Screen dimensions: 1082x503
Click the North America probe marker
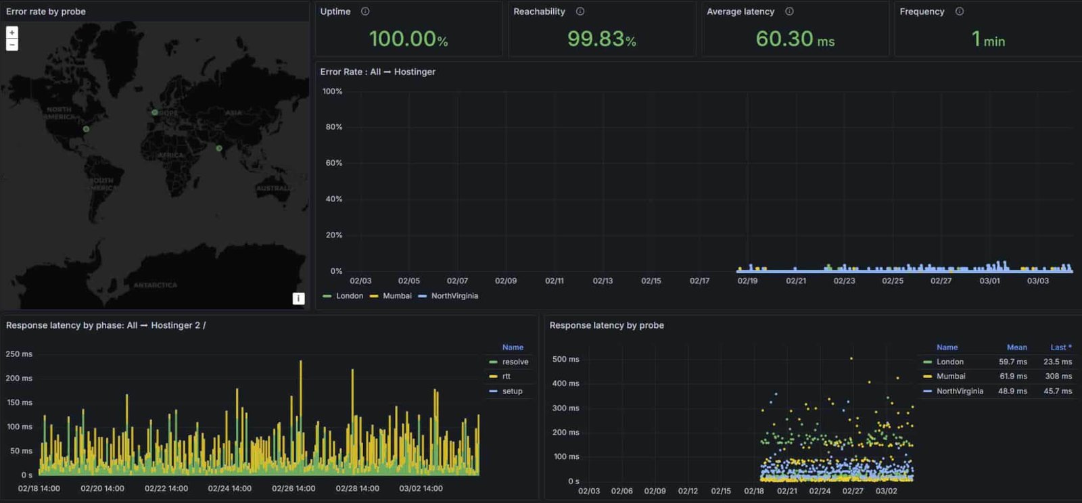86,128
